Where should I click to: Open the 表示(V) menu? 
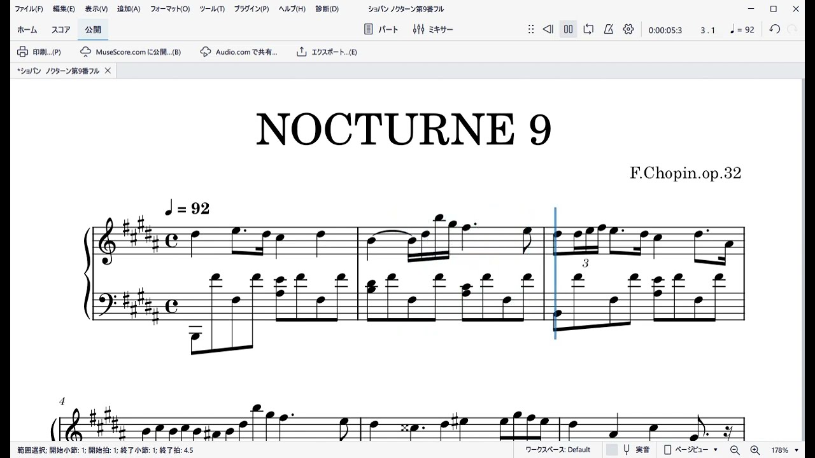96,9
